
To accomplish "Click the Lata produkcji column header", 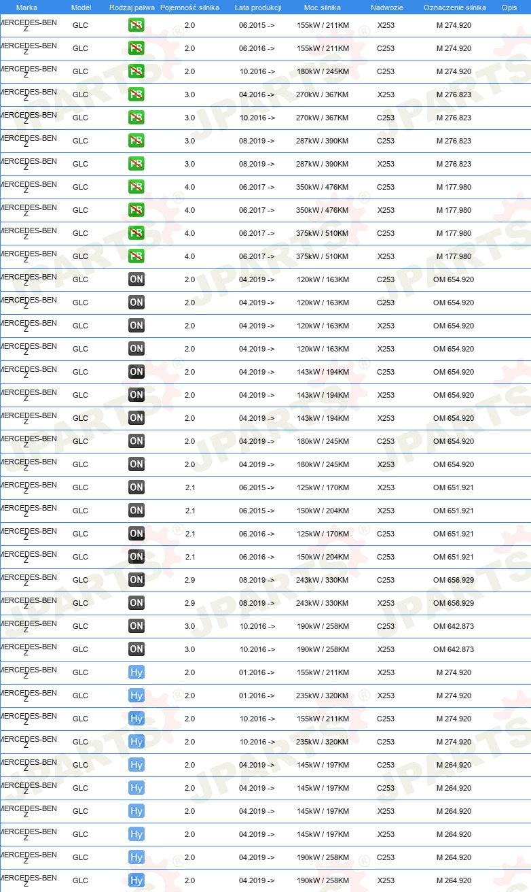I will tap(258, 7).
